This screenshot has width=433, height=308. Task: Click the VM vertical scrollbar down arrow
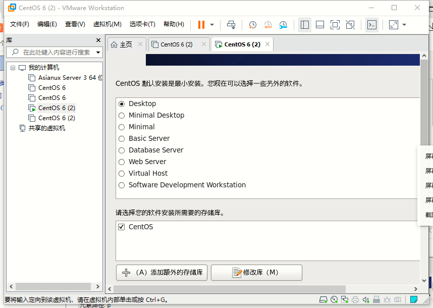tap(424, 281)
